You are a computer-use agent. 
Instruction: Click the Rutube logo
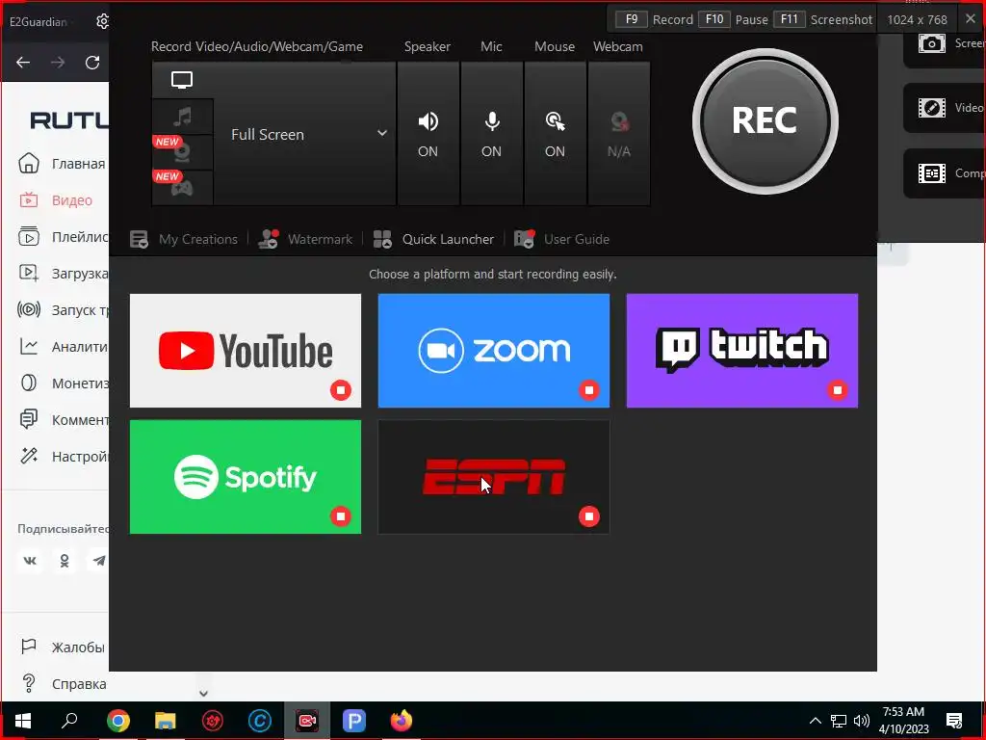click(69, 119)
